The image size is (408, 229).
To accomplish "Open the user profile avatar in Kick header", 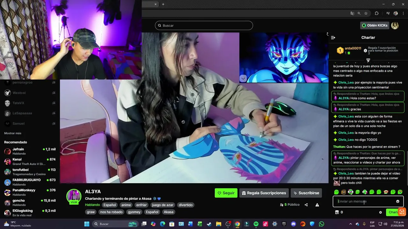I will pyautogui.click(x=395, y=25).
